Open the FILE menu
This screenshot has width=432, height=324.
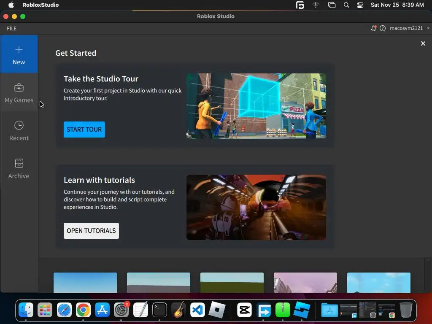click(11, 28)
